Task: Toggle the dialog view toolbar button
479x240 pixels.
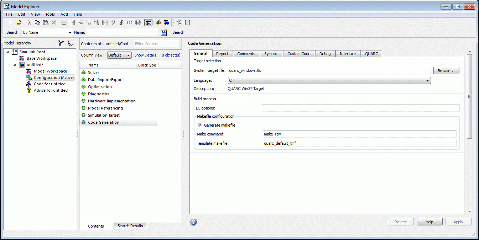Action: pos(148,22)
